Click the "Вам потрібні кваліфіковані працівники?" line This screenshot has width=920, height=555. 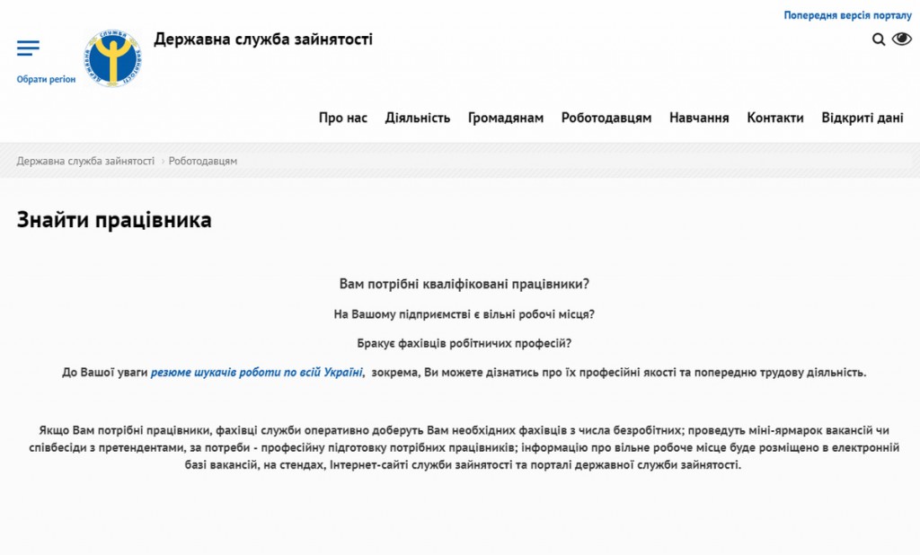(464, 284)
